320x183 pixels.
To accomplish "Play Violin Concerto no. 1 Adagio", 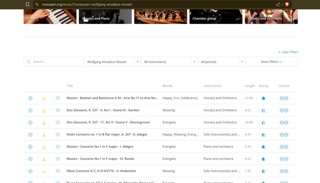I will tap(30, 135).
